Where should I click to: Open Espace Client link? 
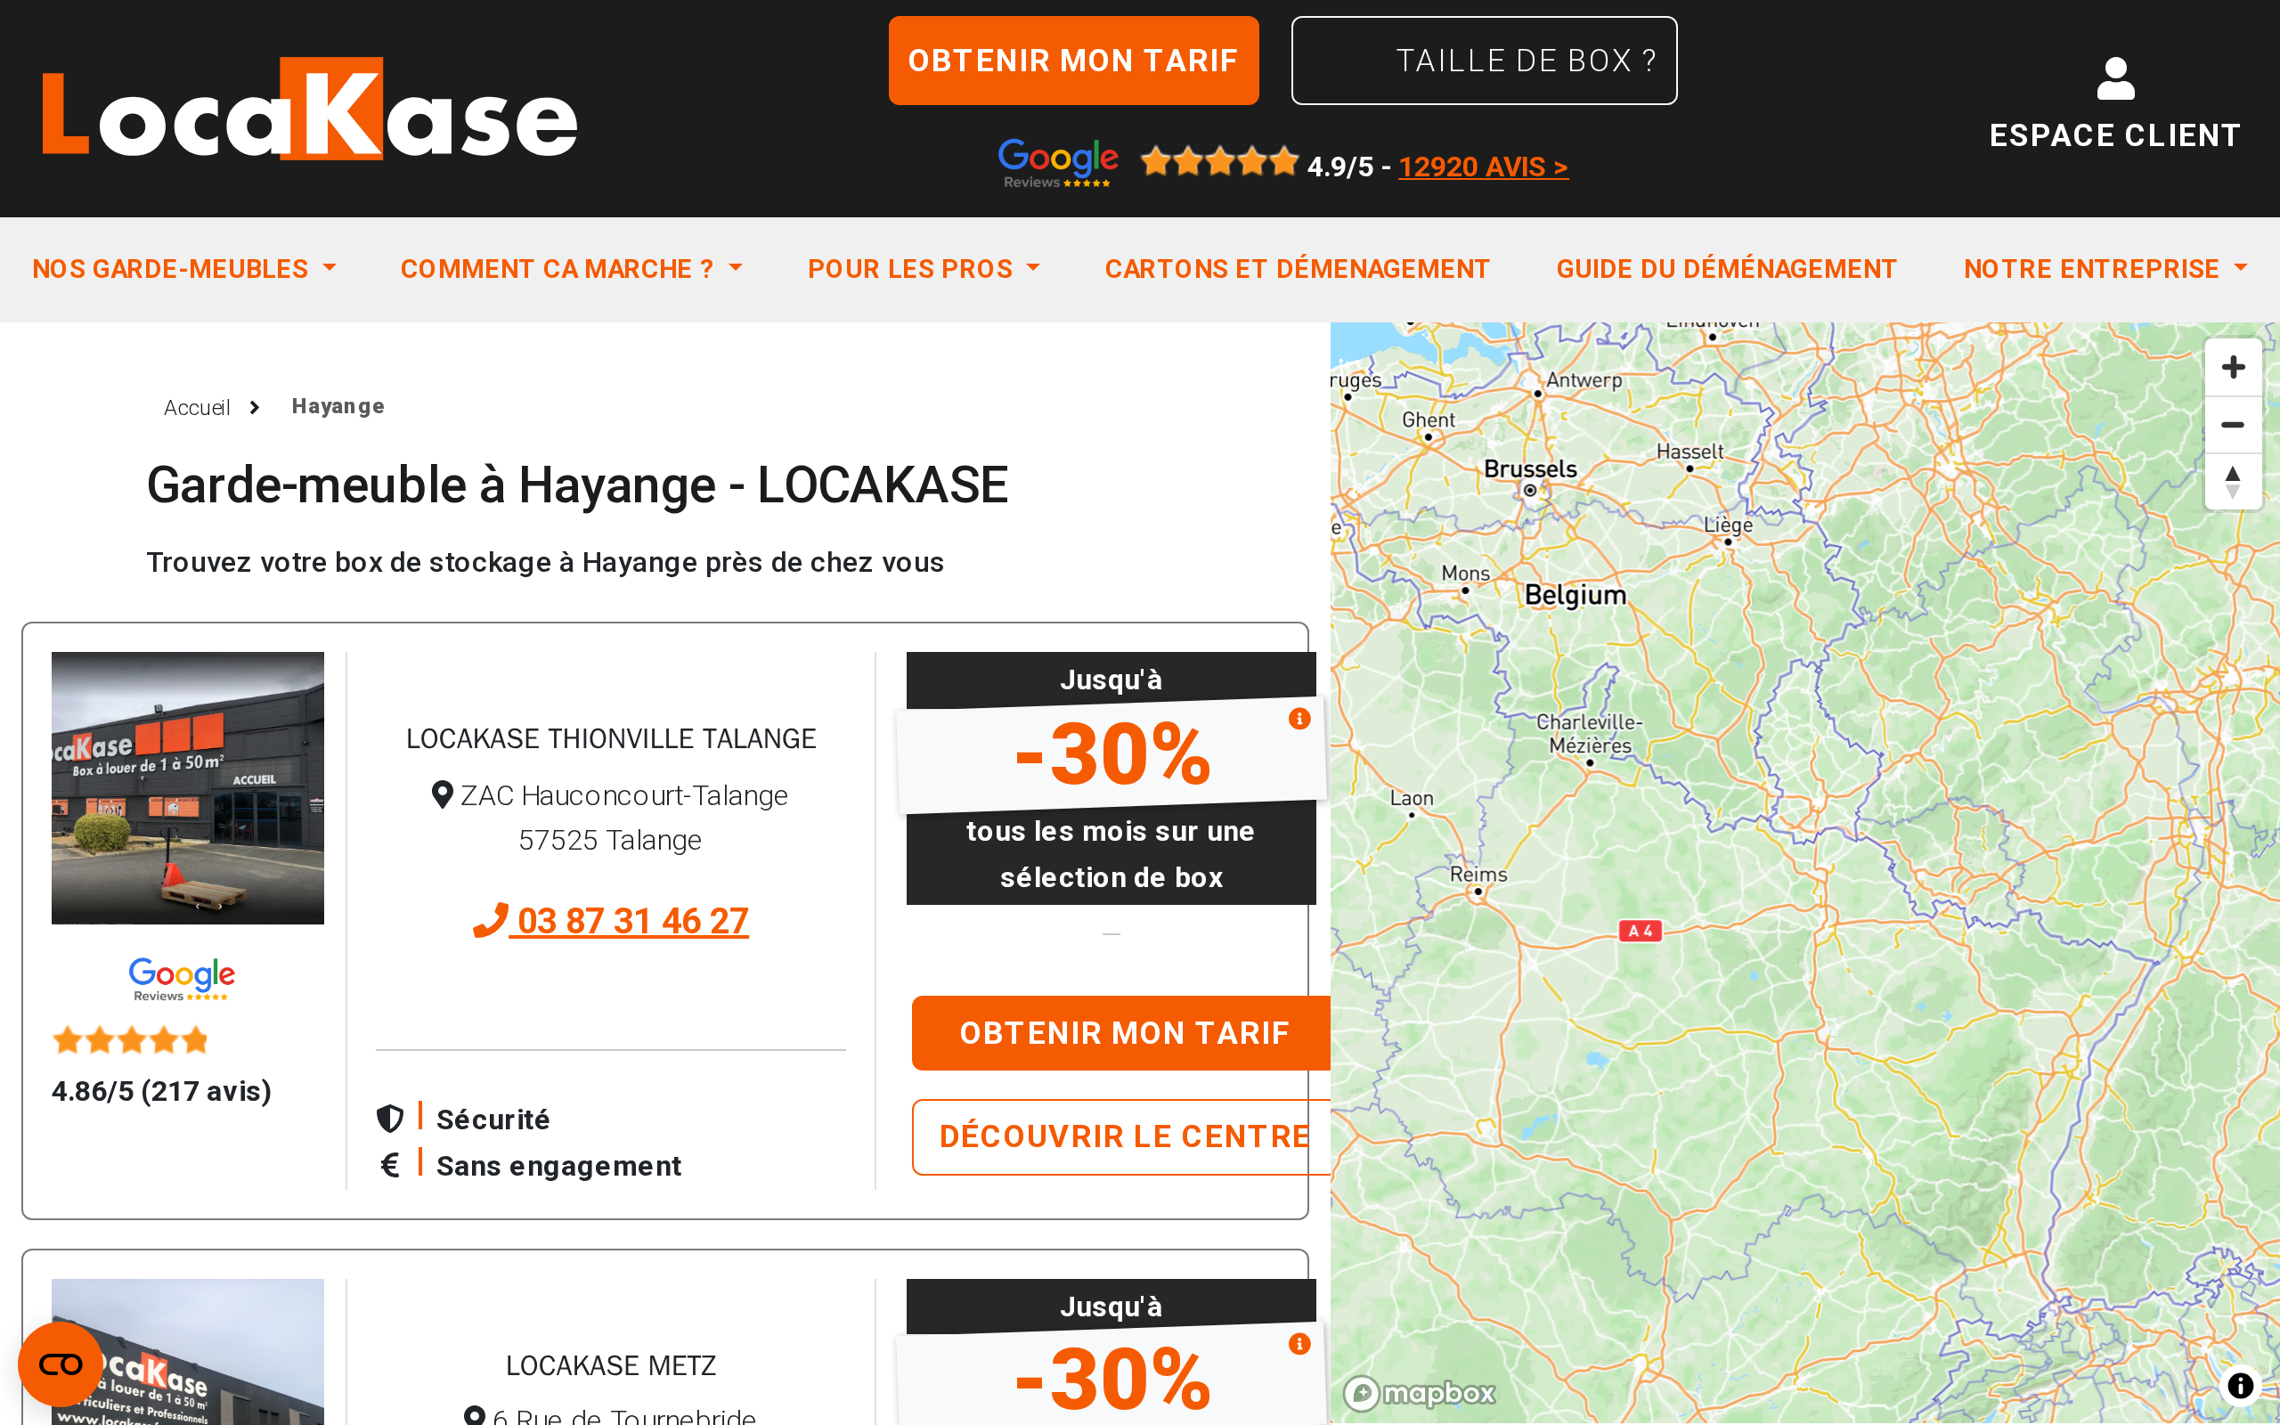2115,135
